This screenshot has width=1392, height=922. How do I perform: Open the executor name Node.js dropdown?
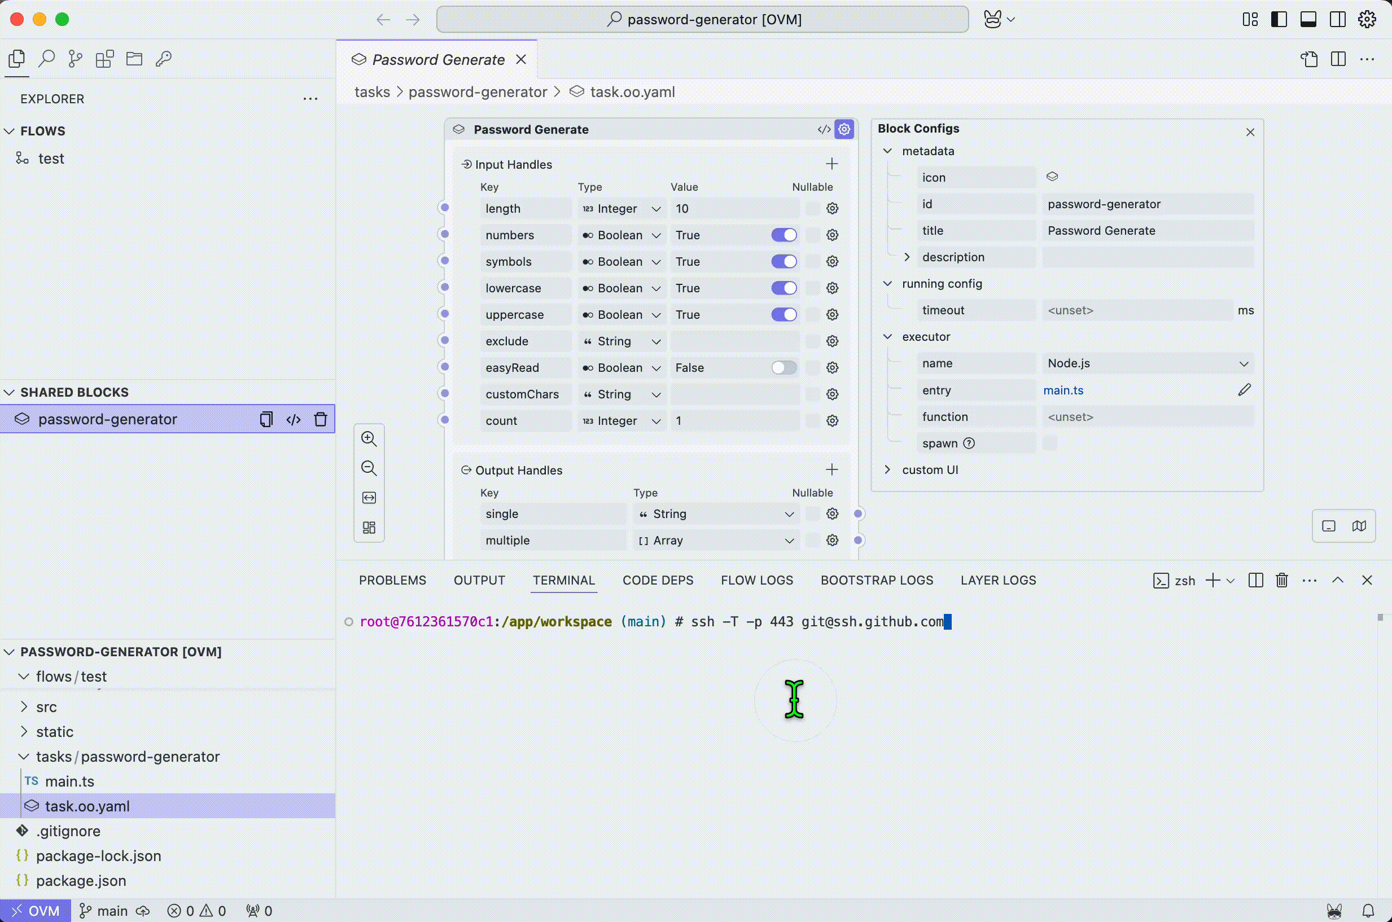click(1148, 363)
